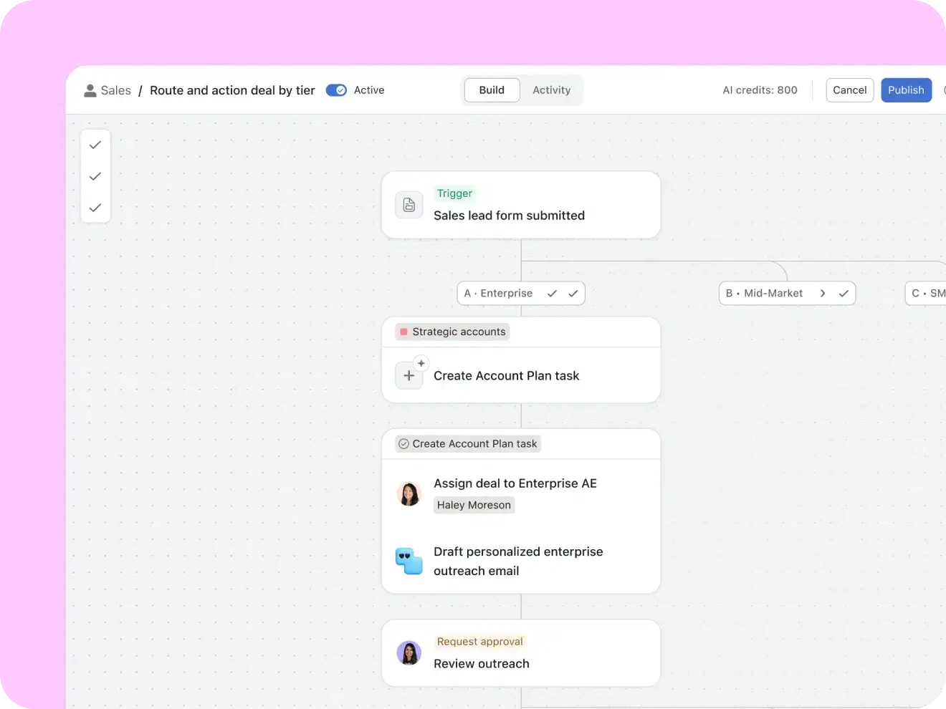
Task: Open the Sales lead form submitted trigger
Action: click(x=509, y=216)
